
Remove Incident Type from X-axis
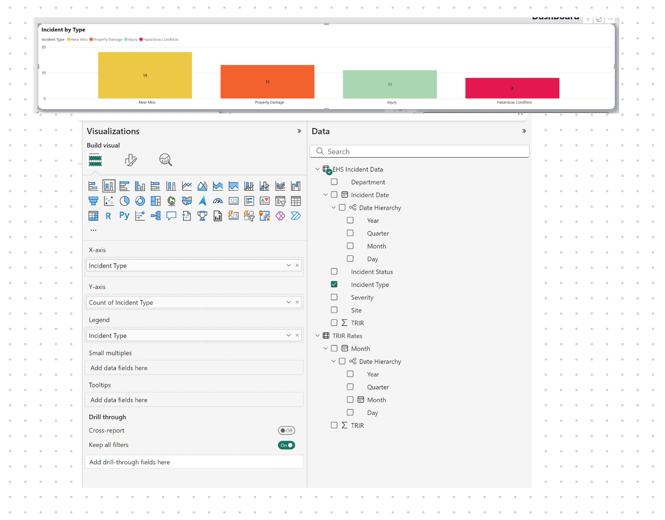tap(297, 265)
